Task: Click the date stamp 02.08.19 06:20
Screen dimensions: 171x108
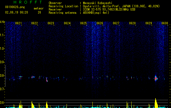Action: pyautogui.click(x=17, y=12)
